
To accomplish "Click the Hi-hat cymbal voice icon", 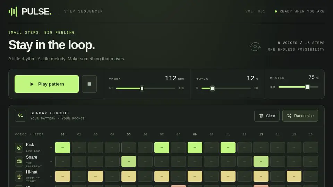I will coord(19,176).
